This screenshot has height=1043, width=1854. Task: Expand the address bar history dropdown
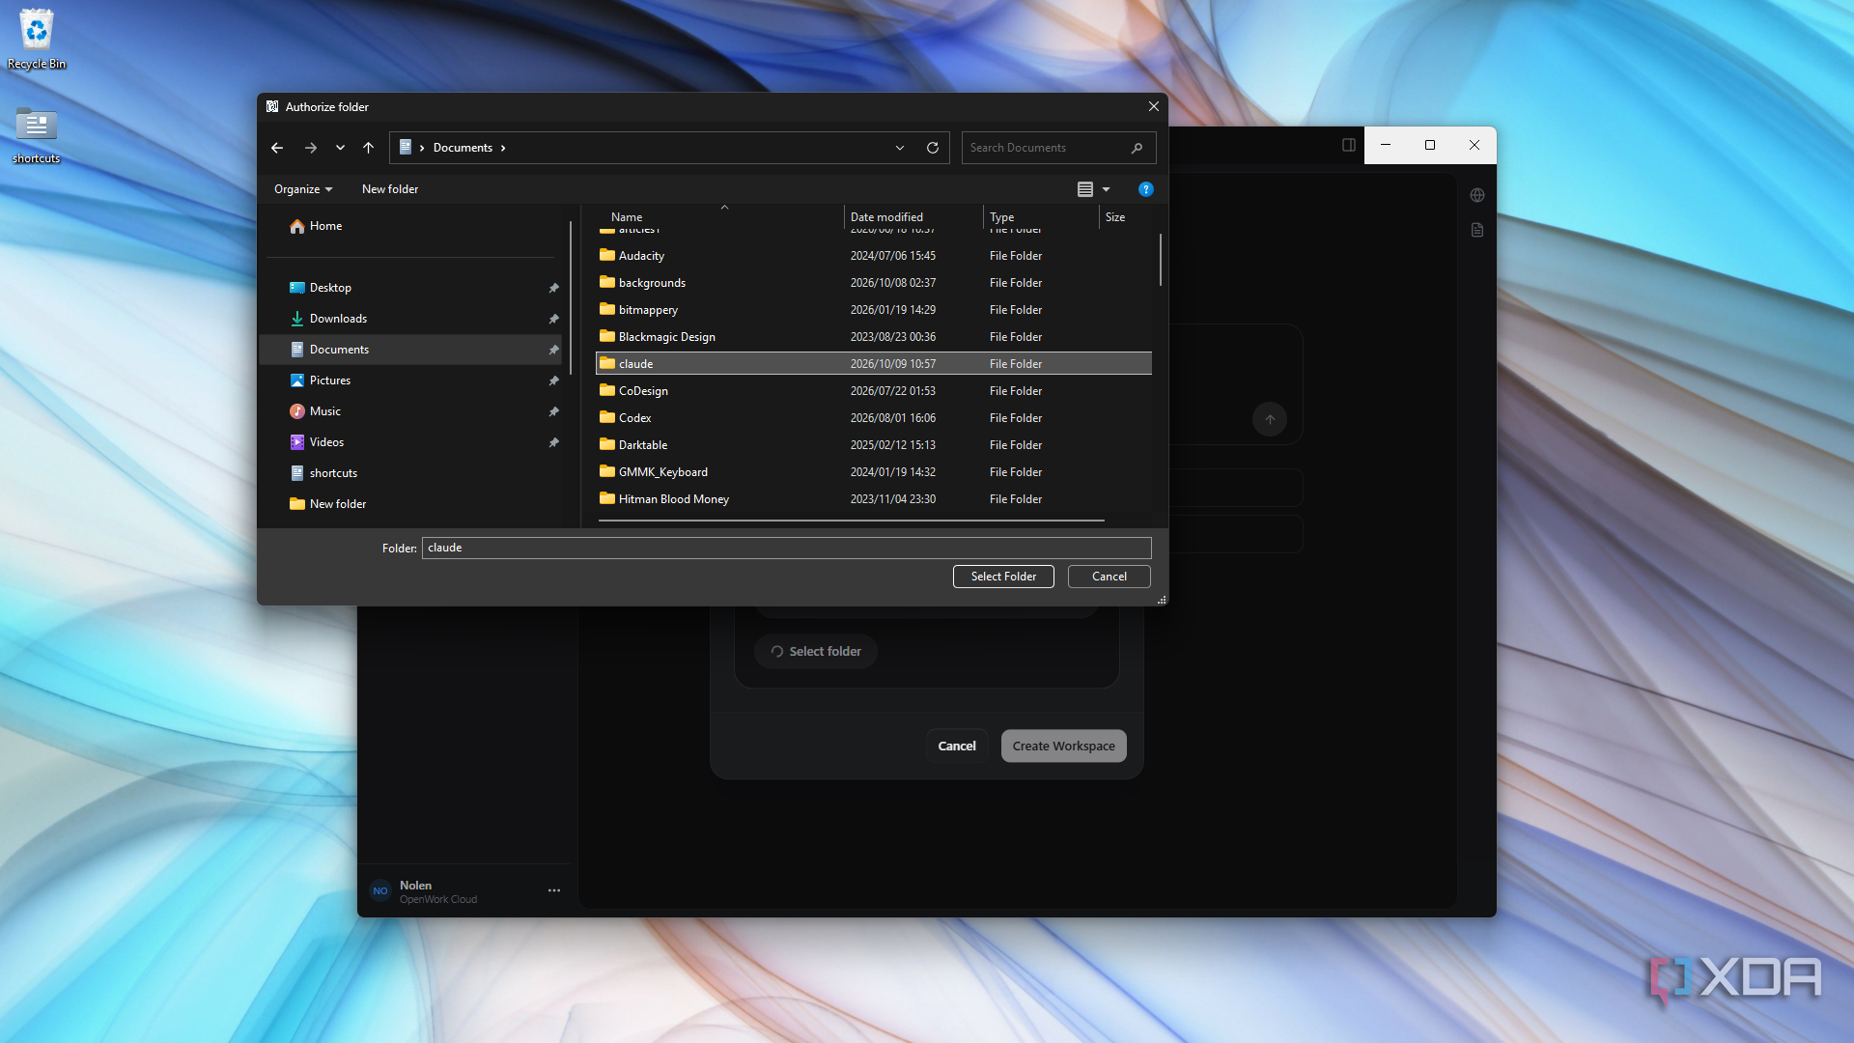click(x=900, y=148)
